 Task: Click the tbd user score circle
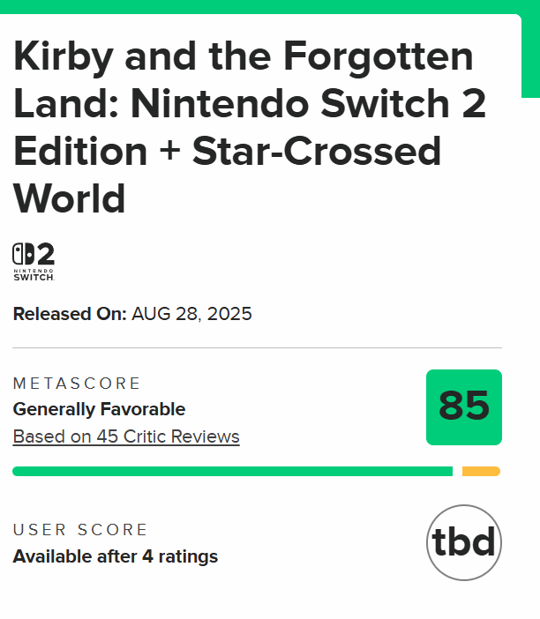pyautogui.click(x=463, y=542)
